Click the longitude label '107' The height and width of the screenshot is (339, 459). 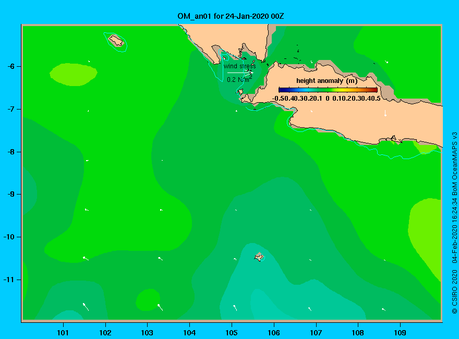click(316, 333)
